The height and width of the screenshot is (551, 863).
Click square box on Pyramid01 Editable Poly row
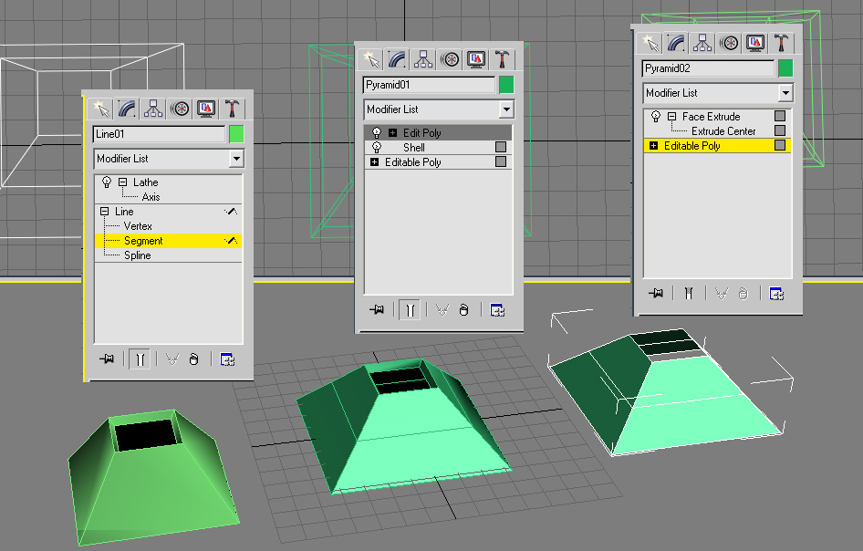pyautogui.click(x=501, y=161)
